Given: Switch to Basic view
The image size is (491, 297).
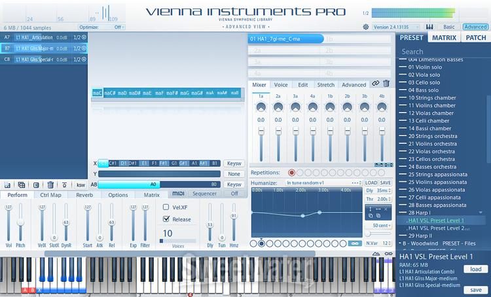Looking at the screenshot, I should 448,27.
